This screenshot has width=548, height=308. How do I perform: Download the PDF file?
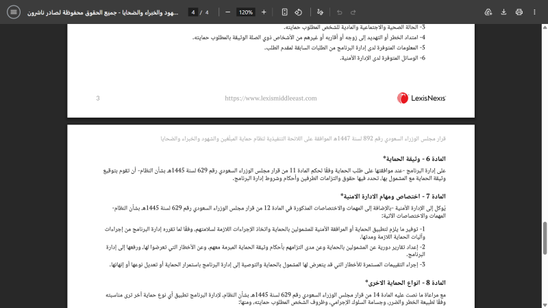pyautogui.click(x=503, y=12)
